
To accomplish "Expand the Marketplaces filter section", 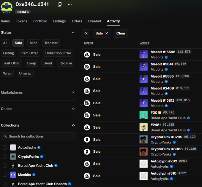I will [73, 92].
